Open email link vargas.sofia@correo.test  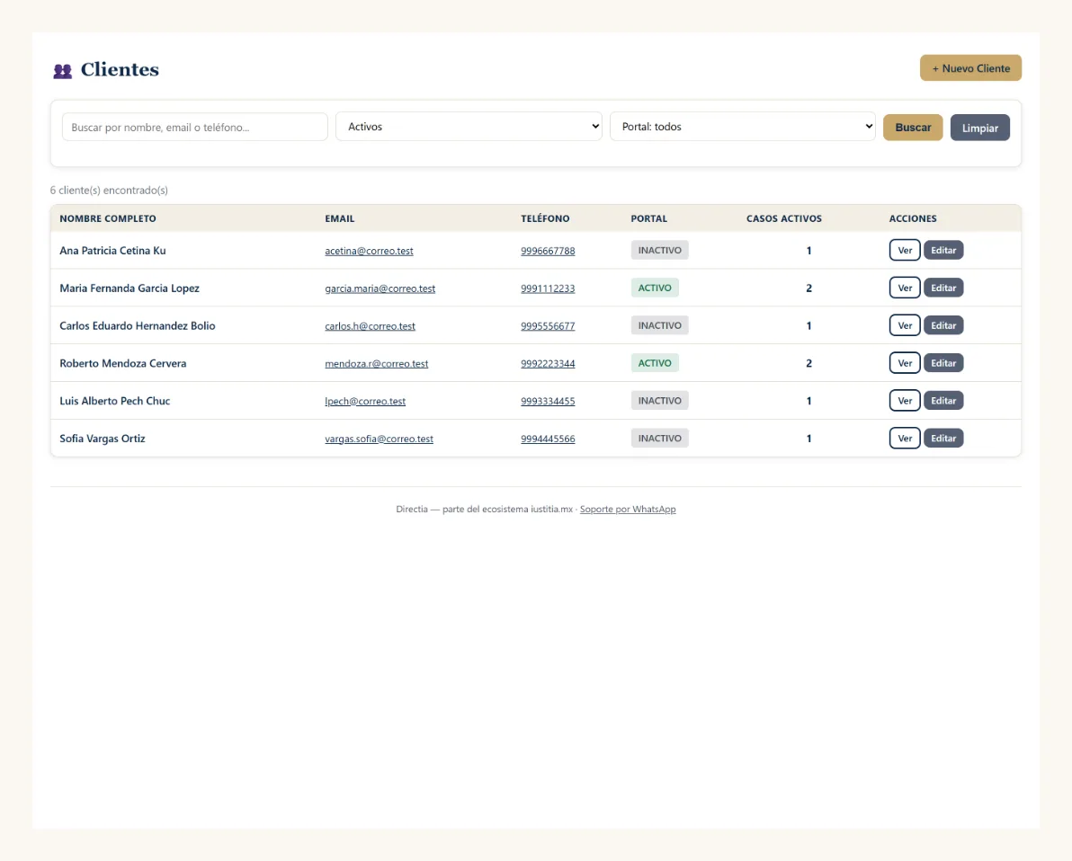point(379,439)
